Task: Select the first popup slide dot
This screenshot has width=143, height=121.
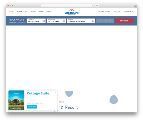Action: point(31,112)
